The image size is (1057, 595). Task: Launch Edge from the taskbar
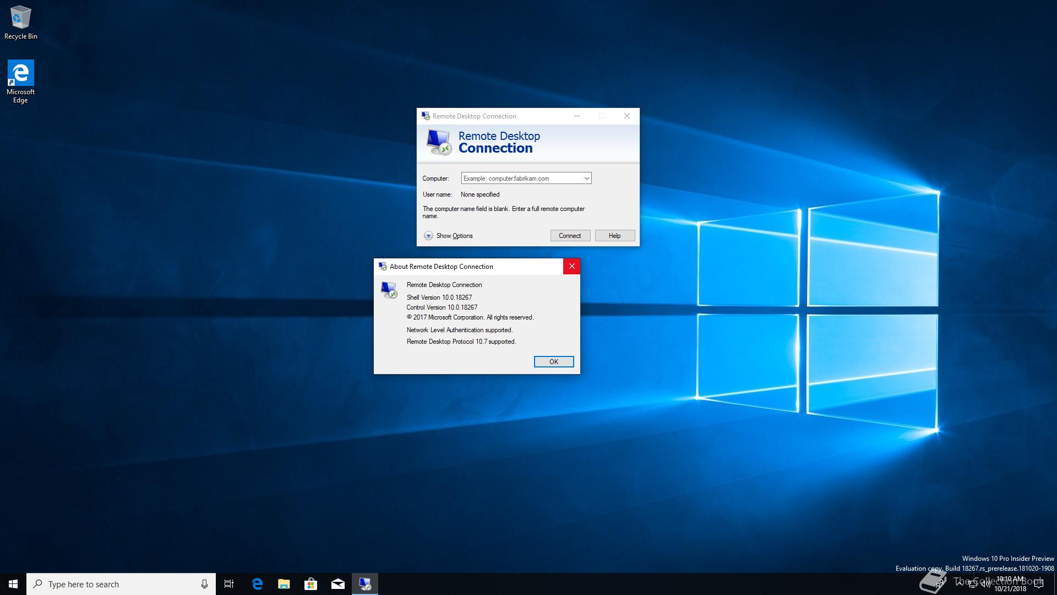click(x=257, y=584)
